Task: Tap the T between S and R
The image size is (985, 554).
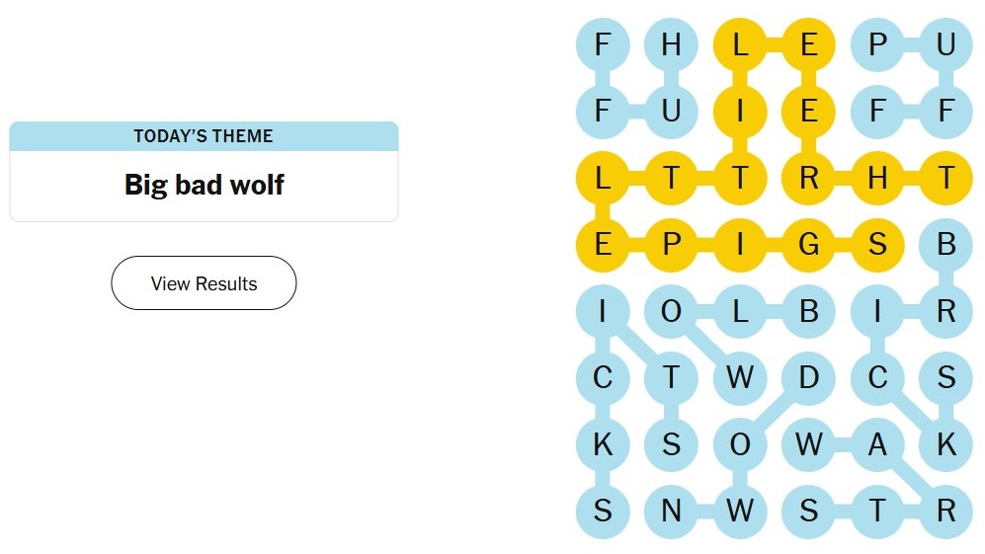Action: click(877, 511)
